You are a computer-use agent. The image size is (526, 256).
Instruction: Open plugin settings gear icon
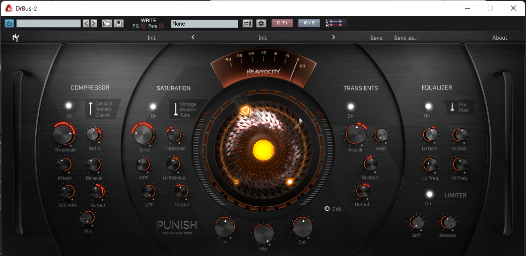pyautogui.click(x=261, y=24)
